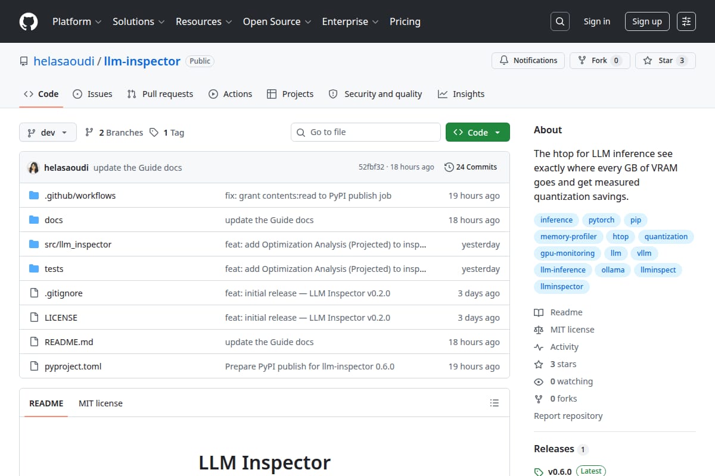Click the folder icon next to docs
Image resolution: width=715 pixels, height=476 pixels.
(34, 220)
